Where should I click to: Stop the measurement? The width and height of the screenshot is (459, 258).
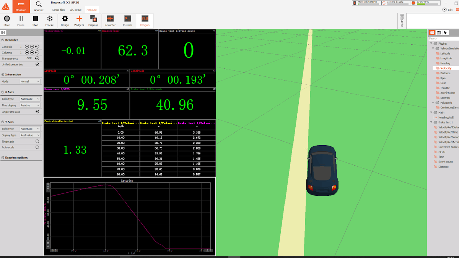(35, 21)
